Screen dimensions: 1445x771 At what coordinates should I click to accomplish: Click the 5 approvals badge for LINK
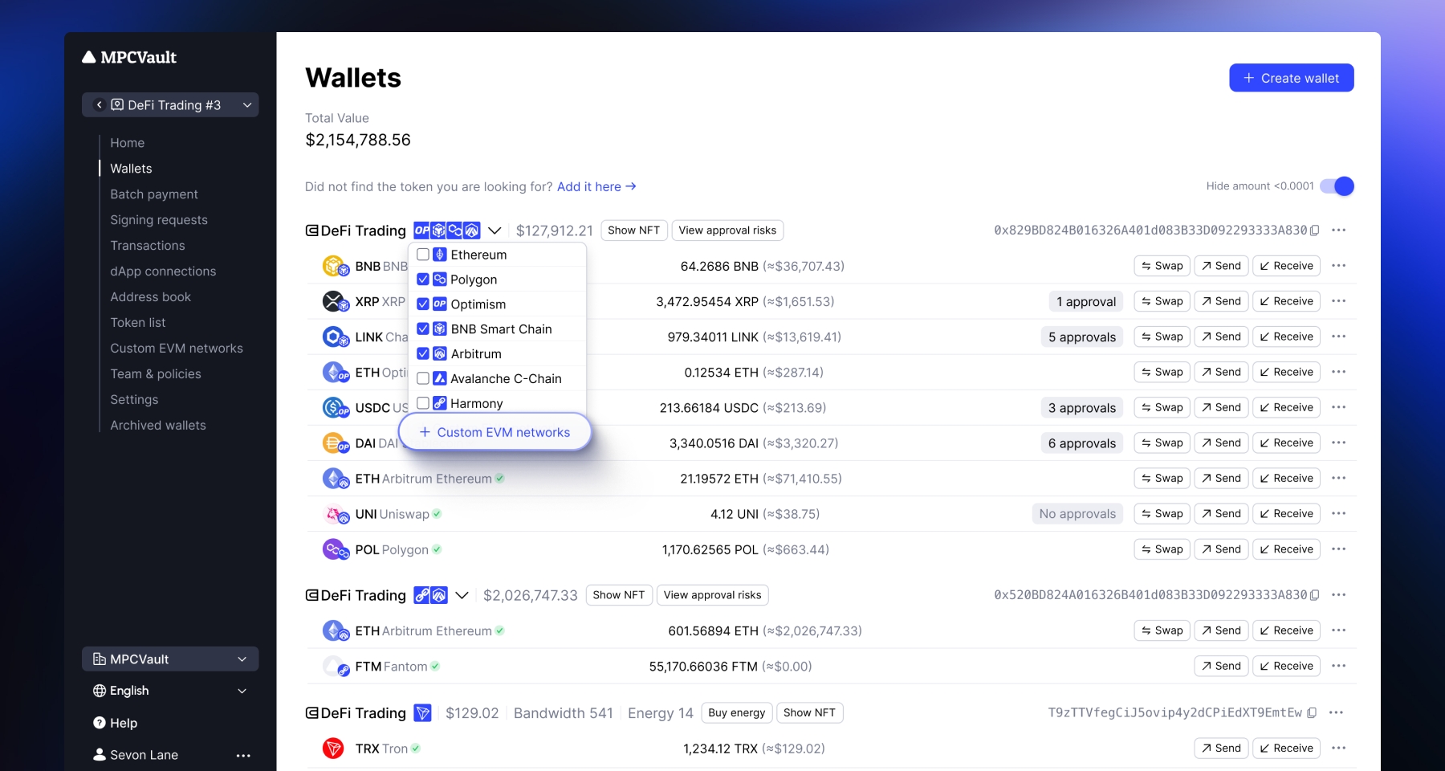tap(1081, 337)
